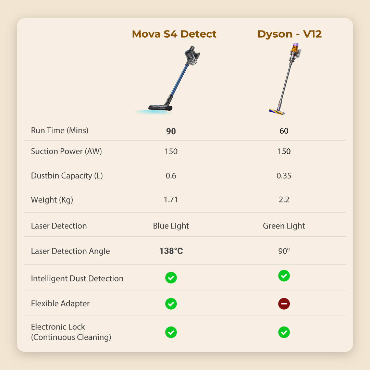
Task: Click Mova Flexible Adapter green checkmark
Action: [x=171, y=304]
